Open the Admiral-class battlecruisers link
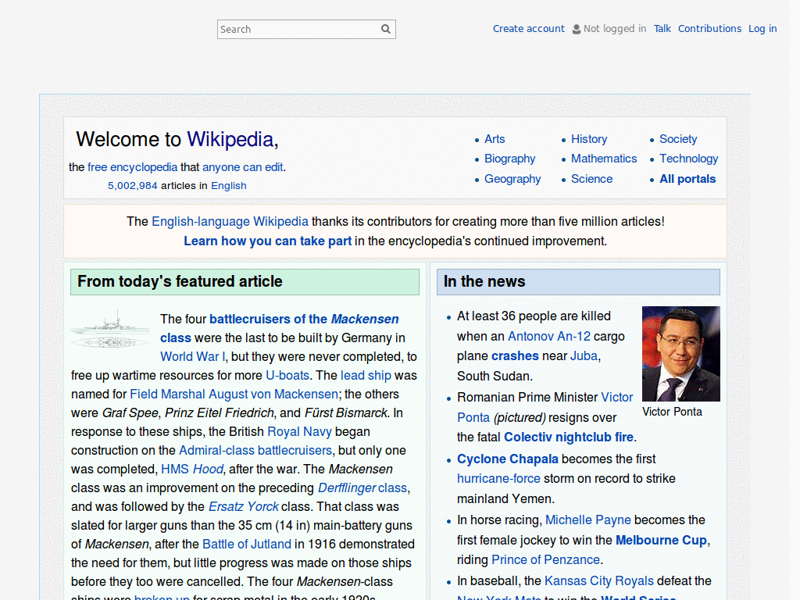This screenshot has width=800, height=600. point(255,451)
